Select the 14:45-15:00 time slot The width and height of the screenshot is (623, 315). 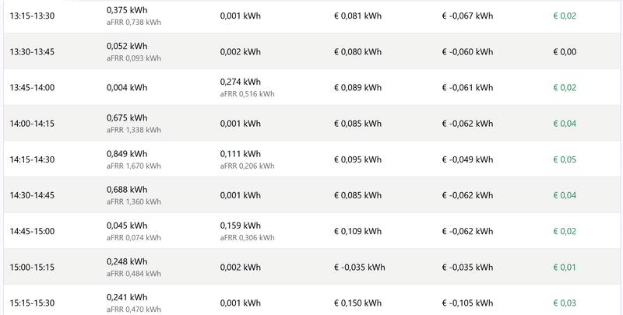(32, 231)
